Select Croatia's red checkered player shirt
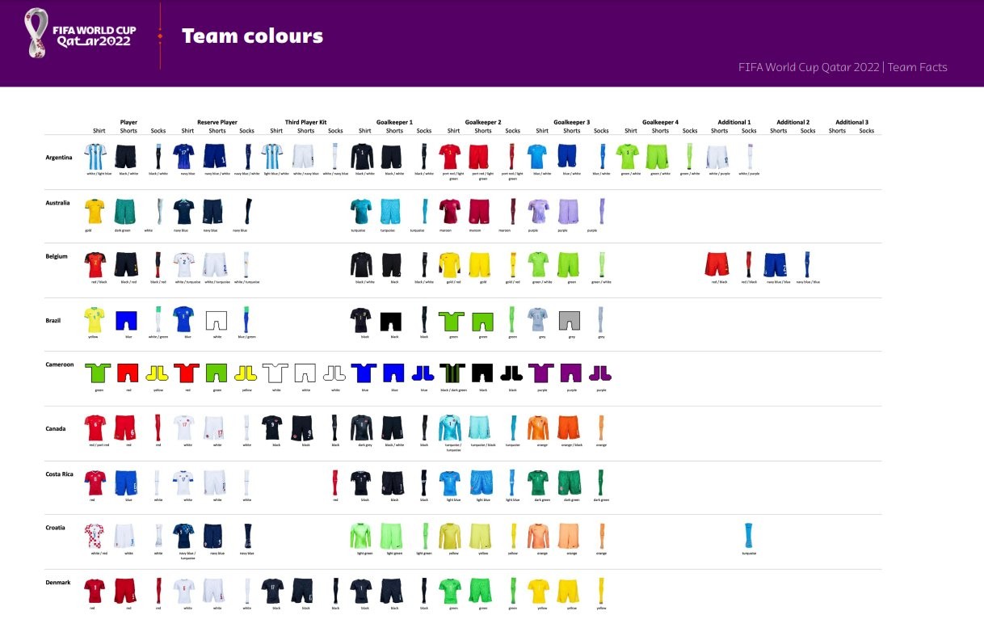 click(95, 536)
